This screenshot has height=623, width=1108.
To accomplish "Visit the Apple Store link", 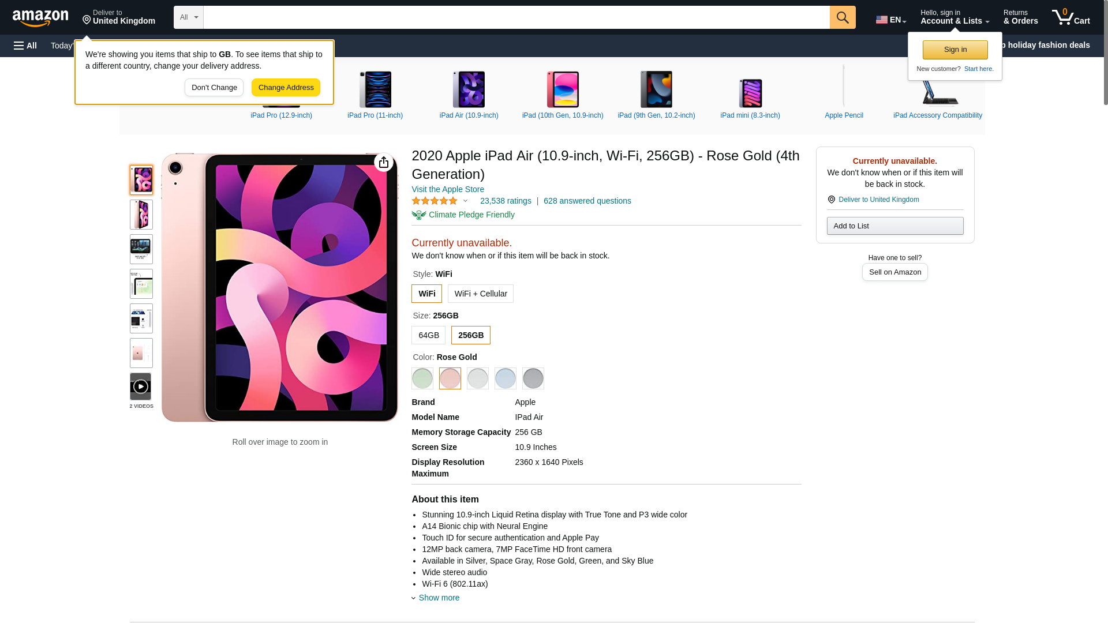I will [x=448, y=189].
